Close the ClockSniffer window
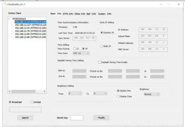This screenshot has width=185, height=127. pyautogui.click(x=179, y=4)
